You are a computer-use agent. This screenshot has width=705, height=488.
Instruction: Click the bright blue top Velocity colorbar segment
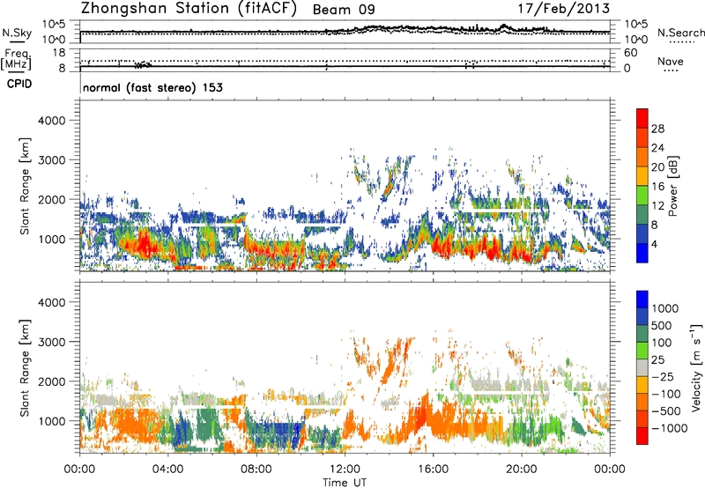pos(642,299)
